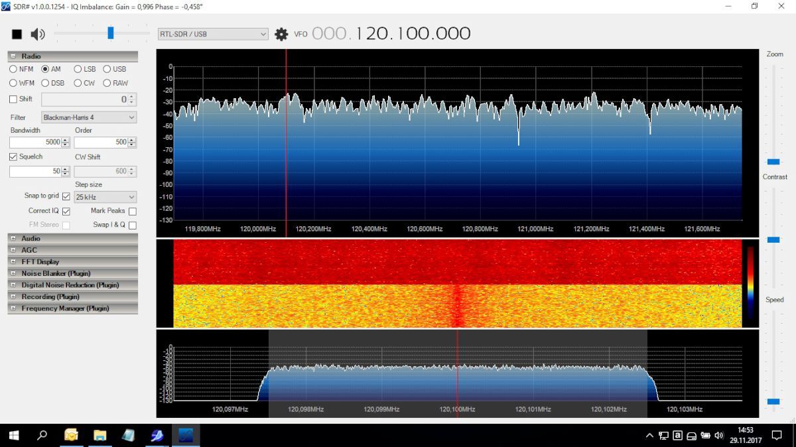This screenshot has width=796, height=447.
Task: Click the SDR# taskbar app icon
Action: pyautogui.click(x=186, y=436)
